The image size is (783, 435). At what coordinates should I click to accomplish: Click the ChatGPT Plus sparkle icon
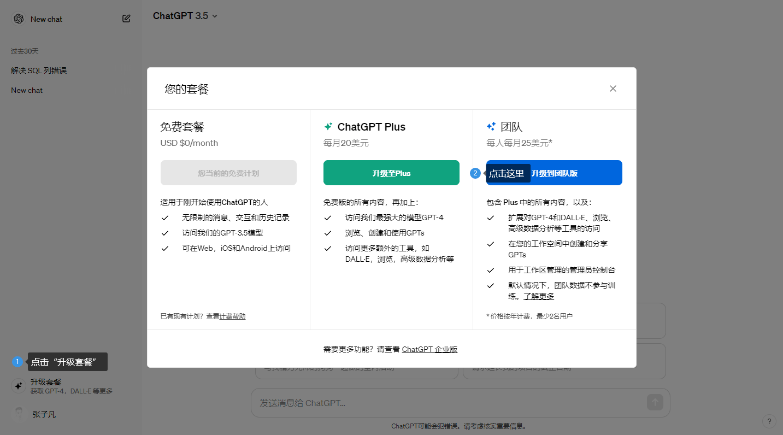pyautogui.click(x=328, y=126)
